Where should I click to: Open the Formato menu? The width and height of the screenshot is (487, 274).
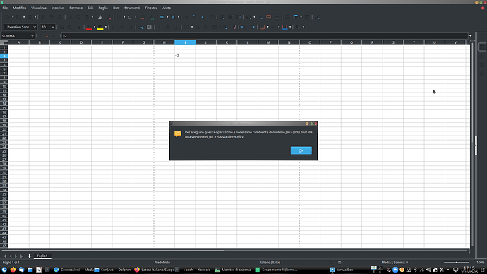coord(76,8)
